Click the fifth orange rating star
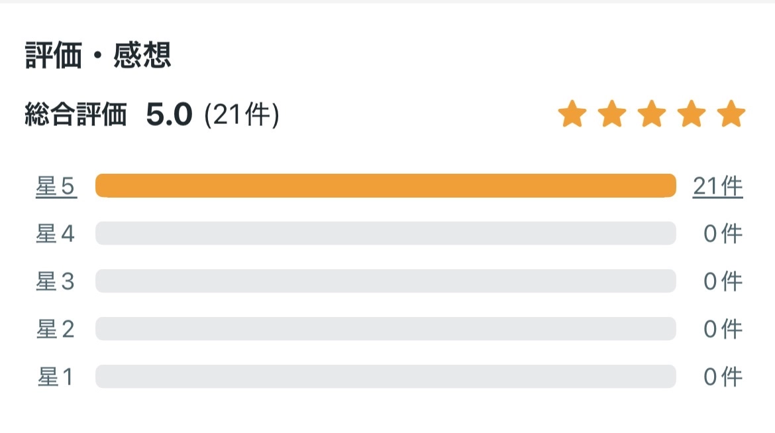 coord(732,114)
